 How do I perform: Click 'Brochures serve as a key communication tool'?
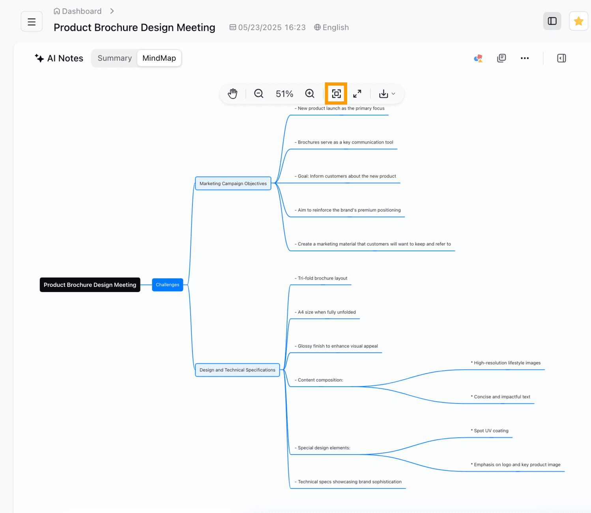point(344,142)
